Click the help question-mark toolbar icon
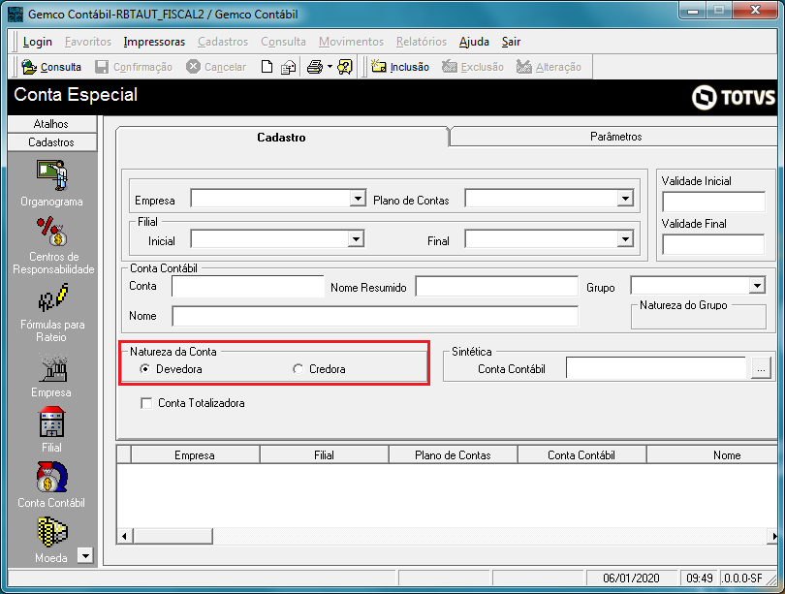Viewport: 785px width, 594px height. pyautogui.click(x=345, y=67)
